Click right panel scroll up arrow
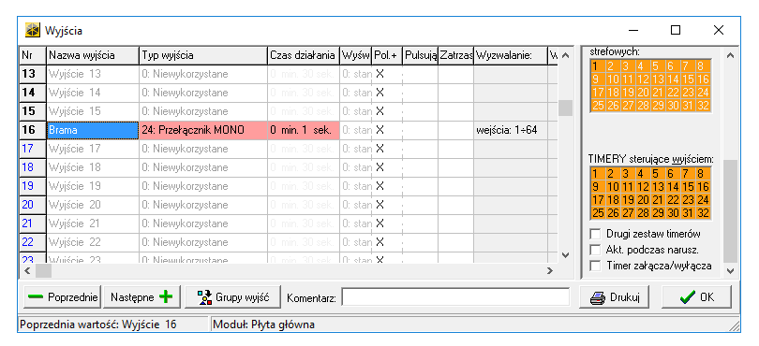The height and width of the screenshot is (346, 759). point(731,55)
